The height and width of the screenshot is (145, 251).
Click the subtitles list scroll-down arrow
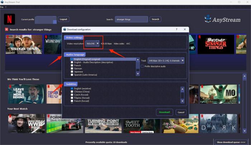[x=182, y=101]
